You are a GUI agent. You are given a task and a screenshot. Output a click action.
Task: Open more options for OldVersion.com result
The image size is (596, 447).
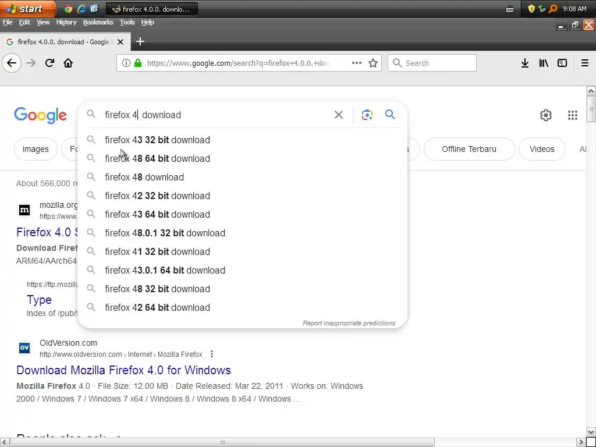(x=212, y=354)
